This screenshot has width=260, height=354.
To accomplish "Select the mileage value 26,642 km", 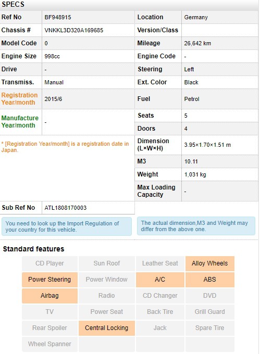I will [197, 43].
